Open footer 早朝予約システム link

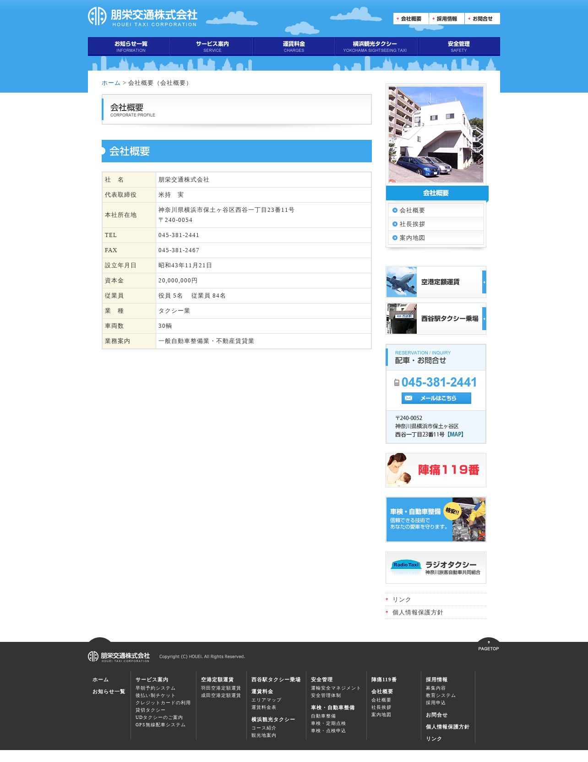pyautogui.click(x=156, y=688)
